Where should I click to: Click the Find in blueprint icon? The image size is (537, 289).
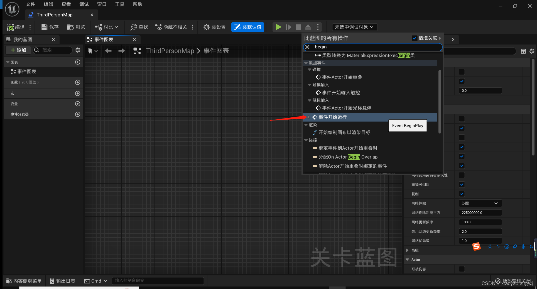point(134,27)
